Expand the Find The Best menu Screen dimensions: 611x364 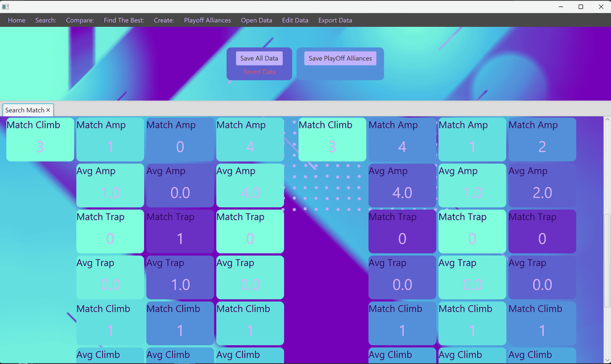pyautogui.click(x=124, y=20)
